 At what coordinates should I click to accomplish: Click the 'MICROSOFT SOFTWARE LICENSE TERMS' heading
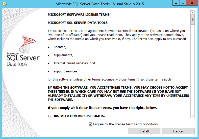(79, 14)
